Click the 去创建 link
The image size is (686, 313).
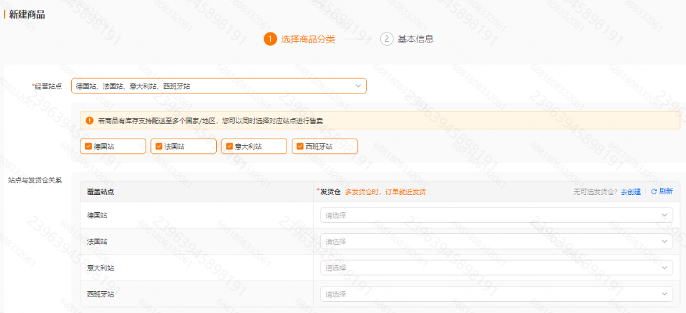630,192
